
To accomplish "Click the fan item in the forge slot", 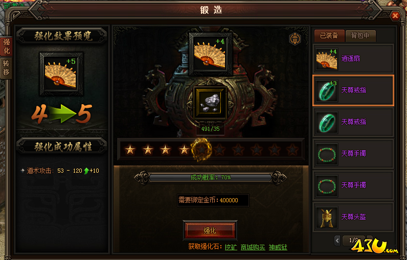I will click(x=211, y=54).
